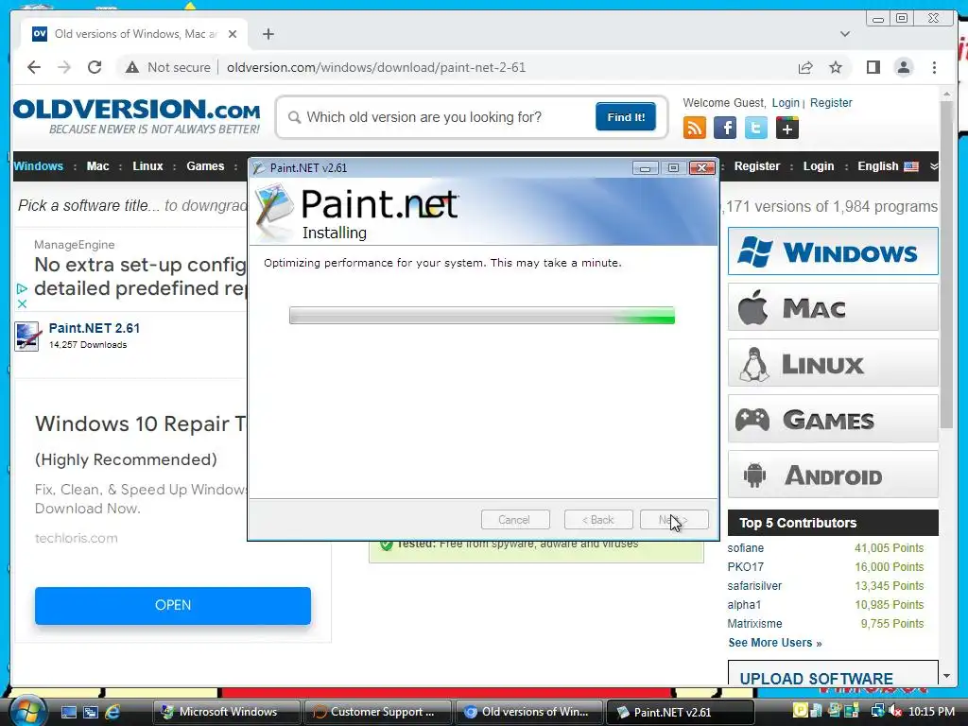
Task: Open contributor Matrixisme's profile
Action: (x=754, y=624)
